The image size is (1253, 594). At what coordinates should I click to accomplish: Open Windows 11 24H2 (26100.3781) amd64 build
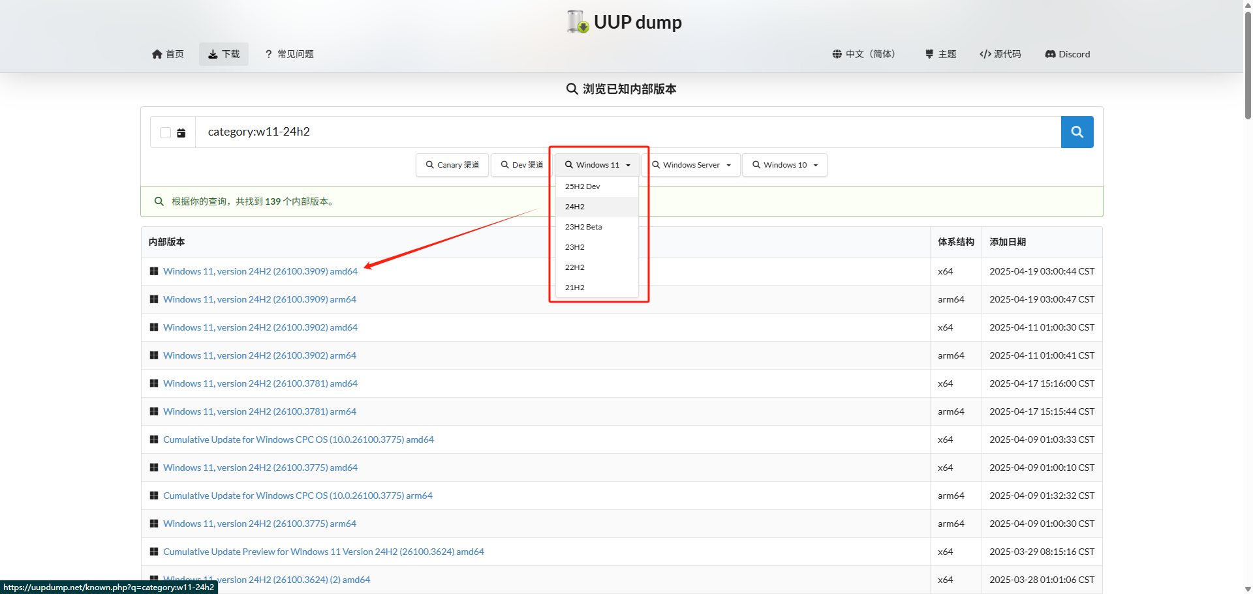coord(260,383)
